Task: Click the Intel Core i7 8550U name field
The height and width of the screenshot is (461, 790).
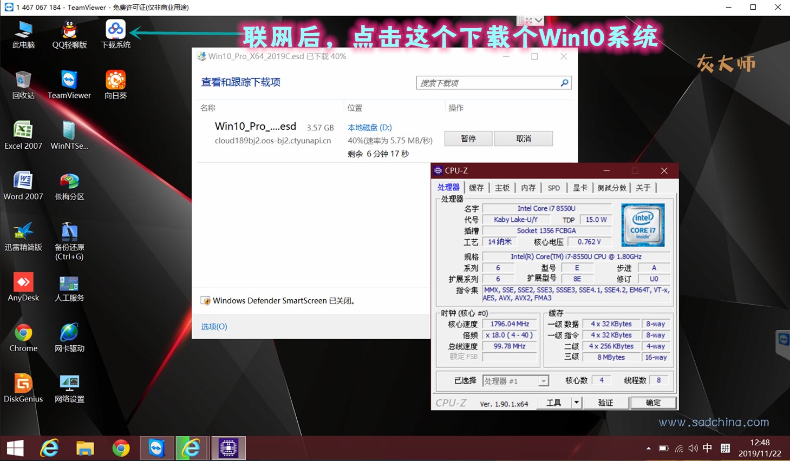Action: [x=546, y=208]
